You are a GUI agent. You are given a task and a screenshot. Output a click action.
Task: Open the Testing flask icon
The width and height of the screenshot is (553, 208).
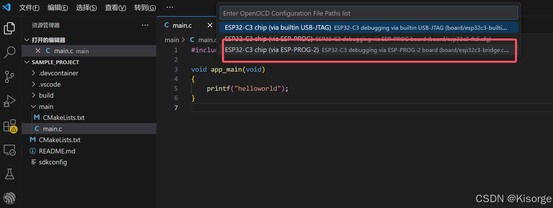click(x=10, y=174)
